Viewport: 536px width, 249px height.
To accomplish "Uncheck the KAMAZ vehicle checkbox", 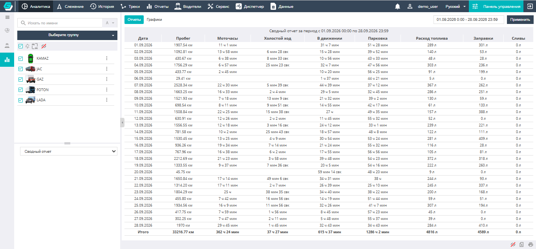I will [x=21, y=59].
